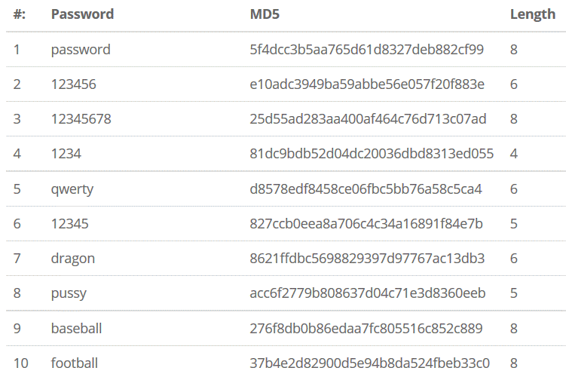Click the MD5 hash starting with 5f4dcc3b
The width and height of the screenshot is (566, 380).
[x=366, y=50]
